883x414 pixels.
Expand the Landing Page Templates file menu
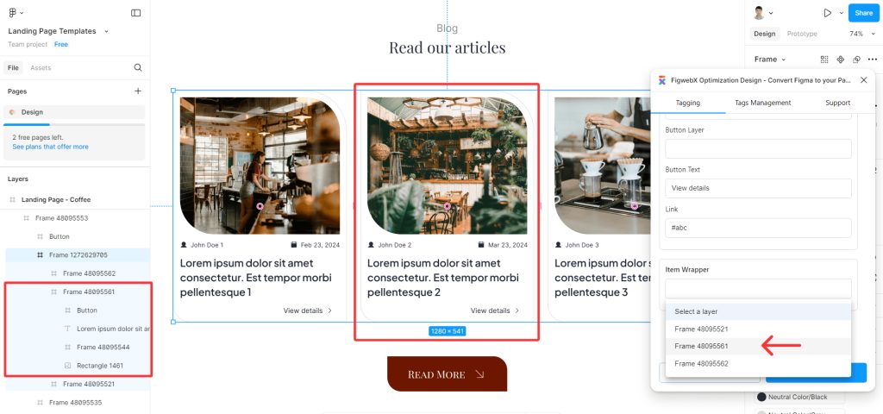[x=106, y=31]
